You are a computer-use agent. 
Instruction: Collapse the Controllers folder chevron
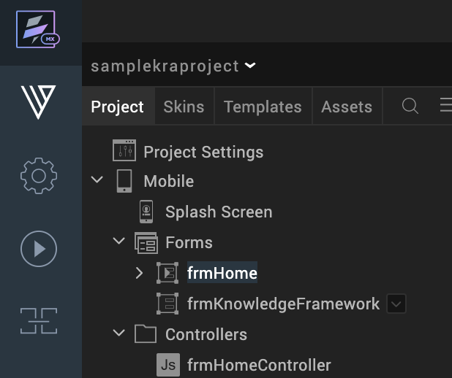(x=118, y=333)
